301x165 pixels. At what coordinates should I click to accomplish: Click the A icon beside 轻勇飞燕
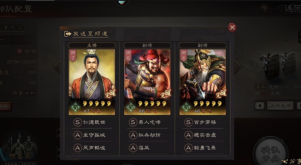pyautogui.click(x=188, y=148)
